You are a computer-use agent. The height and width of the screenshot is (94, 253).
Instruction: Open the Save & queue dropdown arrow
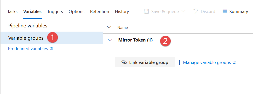tap(183, 11)
